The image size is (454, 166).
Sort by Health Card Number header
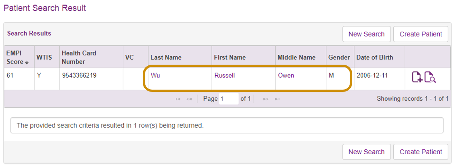tap(79, 57)
